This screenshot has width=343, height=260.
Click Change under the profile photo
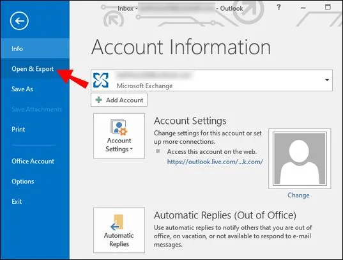pyautogui.click(x=298, y=195)
